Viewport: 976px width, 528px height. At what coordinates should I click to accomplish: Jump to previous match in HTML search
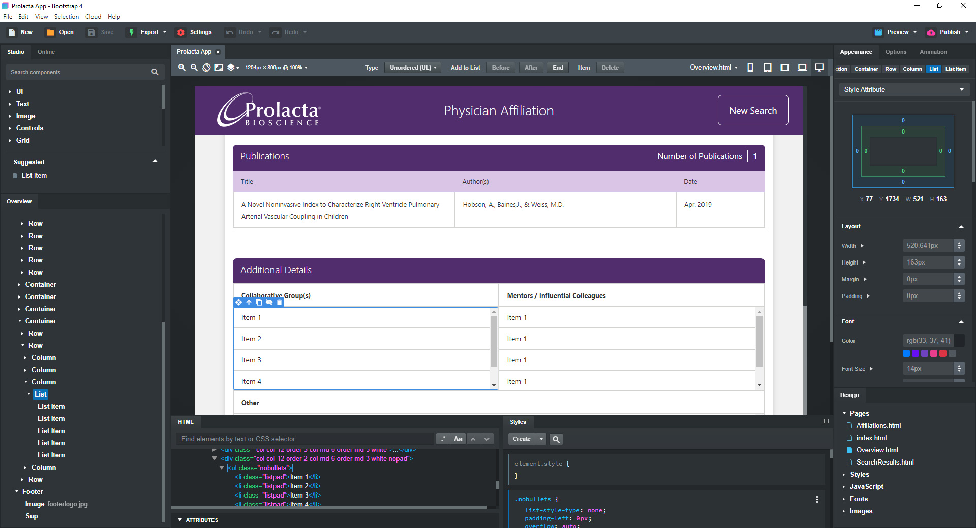[473, 439]
